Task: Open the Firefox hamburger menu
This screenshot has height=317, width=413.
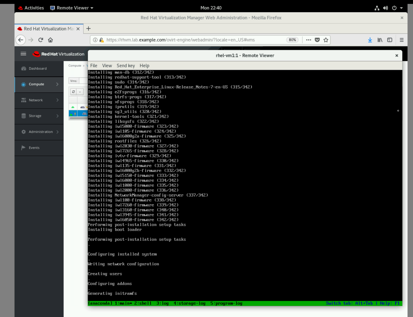Action: pyautogui.click(x=402, y=40)
